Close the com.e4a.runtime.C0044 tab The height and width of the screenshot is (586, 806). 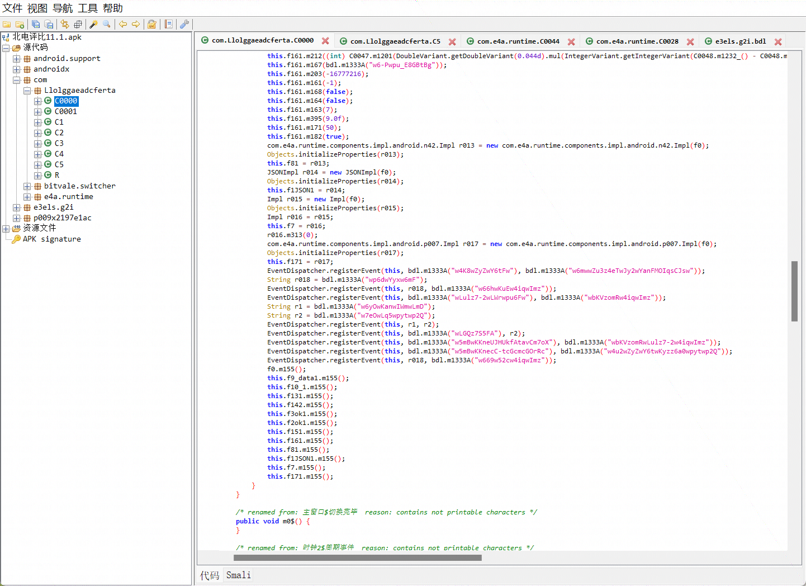[571, 41]
